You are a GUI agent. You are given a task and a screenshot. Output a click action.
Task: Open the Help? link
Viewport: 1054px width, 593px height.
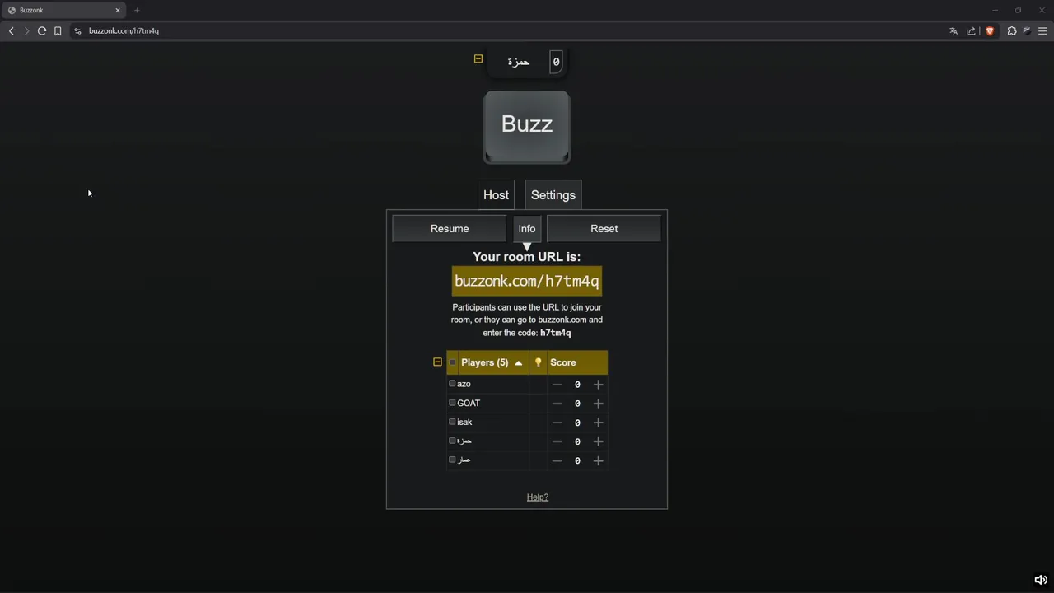tap(538, 497)
